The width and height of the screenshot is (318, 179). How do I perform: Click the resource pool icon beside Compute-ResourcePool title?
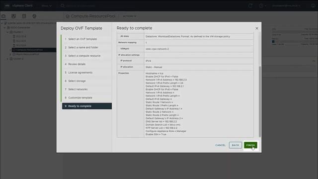[x=68, y=16]
